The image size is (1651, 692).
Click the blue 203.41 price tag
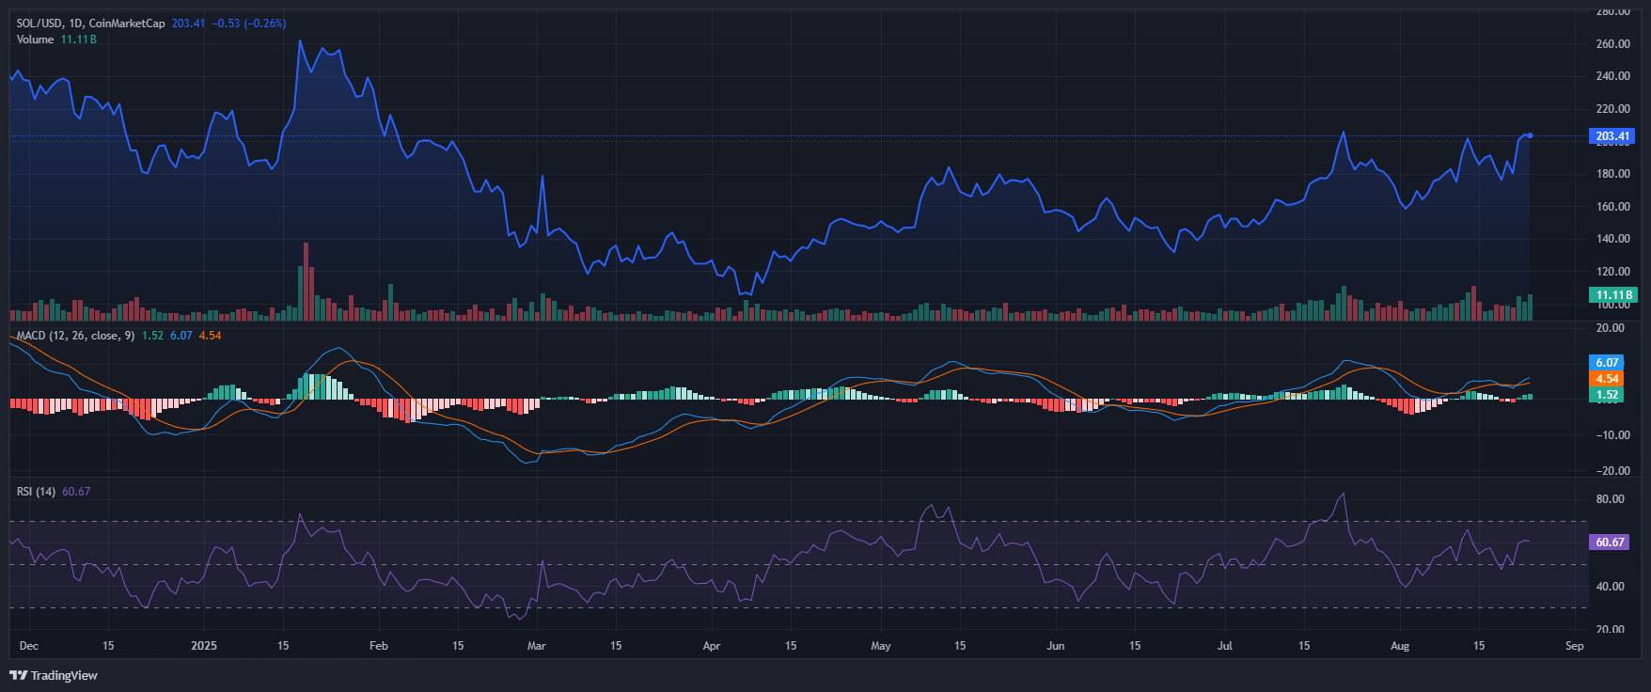click(1612, 136)
